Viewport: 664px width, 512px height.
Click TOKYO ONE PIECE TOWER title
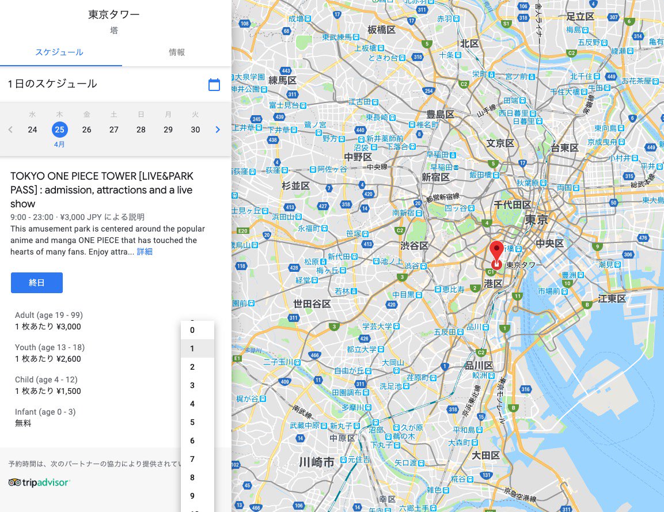(x=101, y=189)
